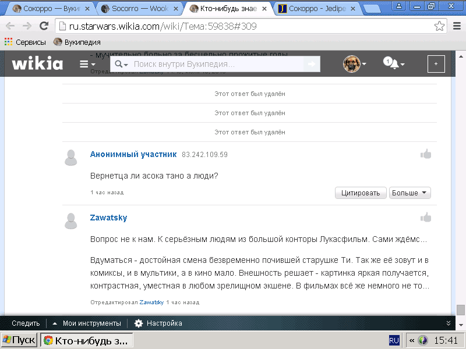Click the Wikia logo
The width and height of the screenshot is (466, 349).
click(37, 63)
